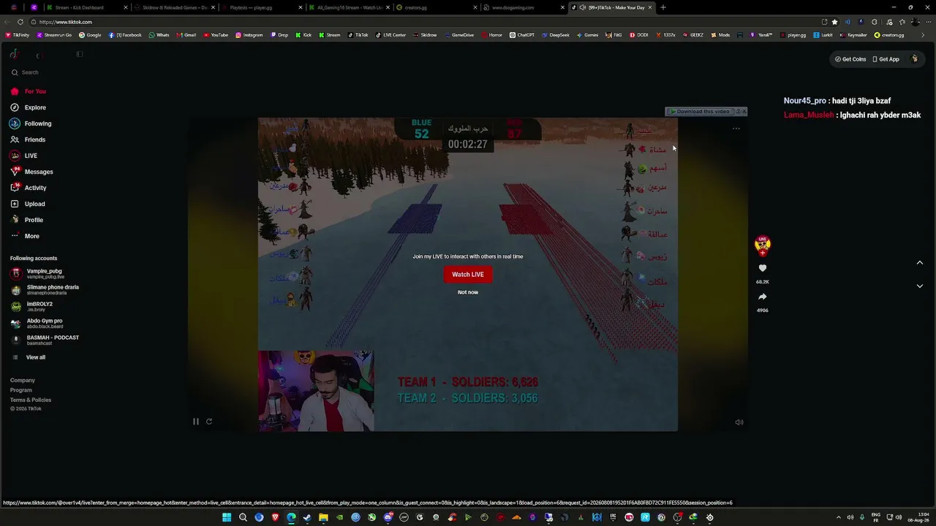Open the Company footer link
The height and width of the screenshot is (526, 936).
tap(23, 380)
